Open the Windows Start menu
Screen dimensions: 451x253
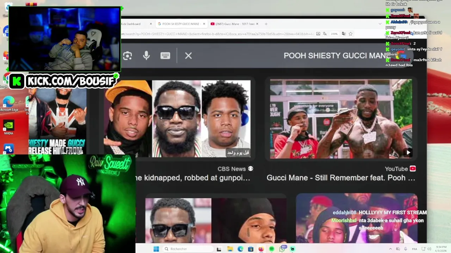(x=156, y=249)
